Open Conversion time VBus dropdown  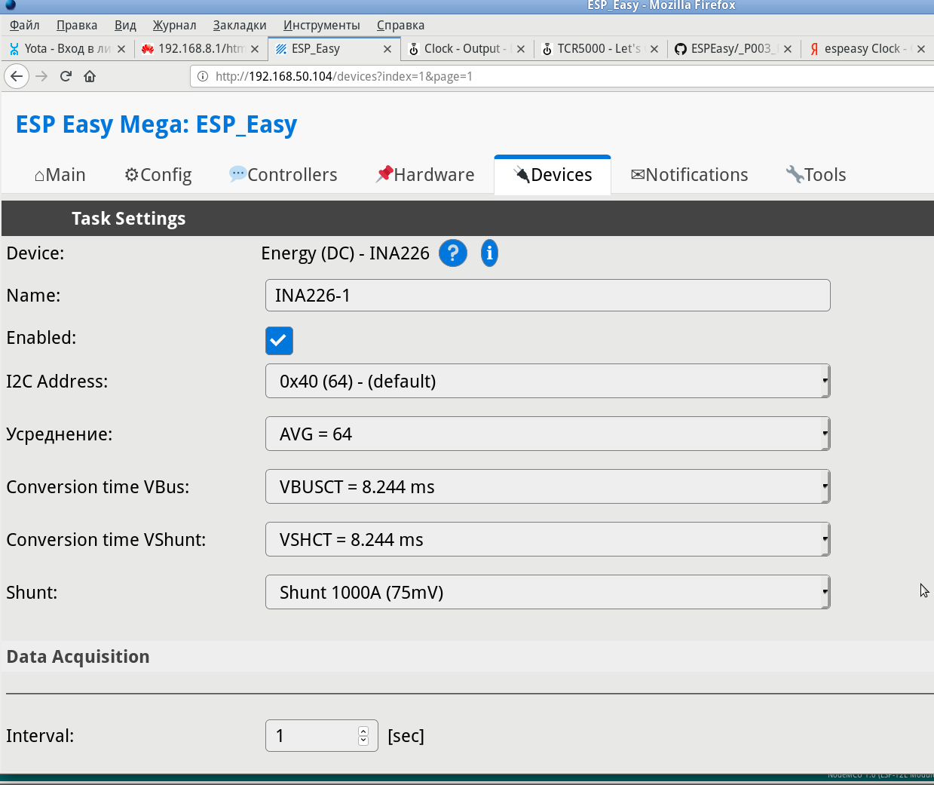pyautogui.click(x=547, y=487)
